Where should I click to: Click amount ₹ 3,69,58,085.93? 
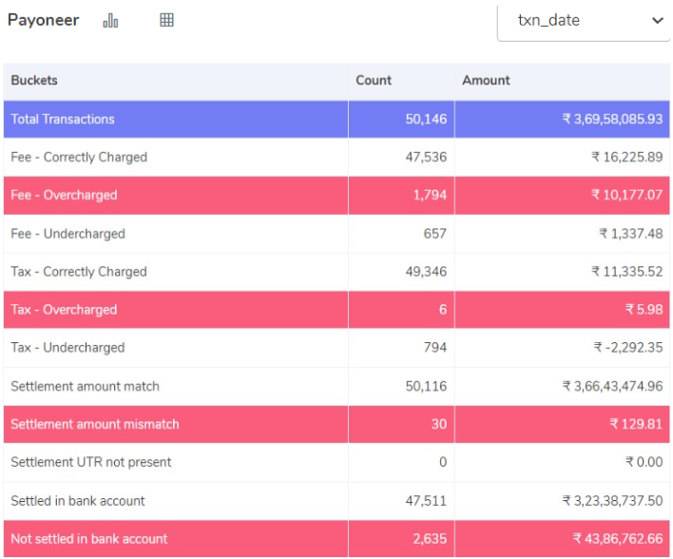pyautogui.click(x=612, y=119)
